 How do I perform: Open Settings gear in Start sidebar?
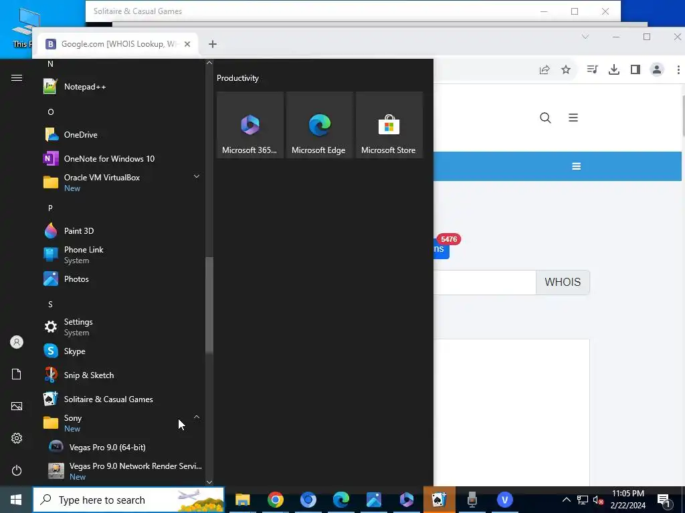coord(17,438)
